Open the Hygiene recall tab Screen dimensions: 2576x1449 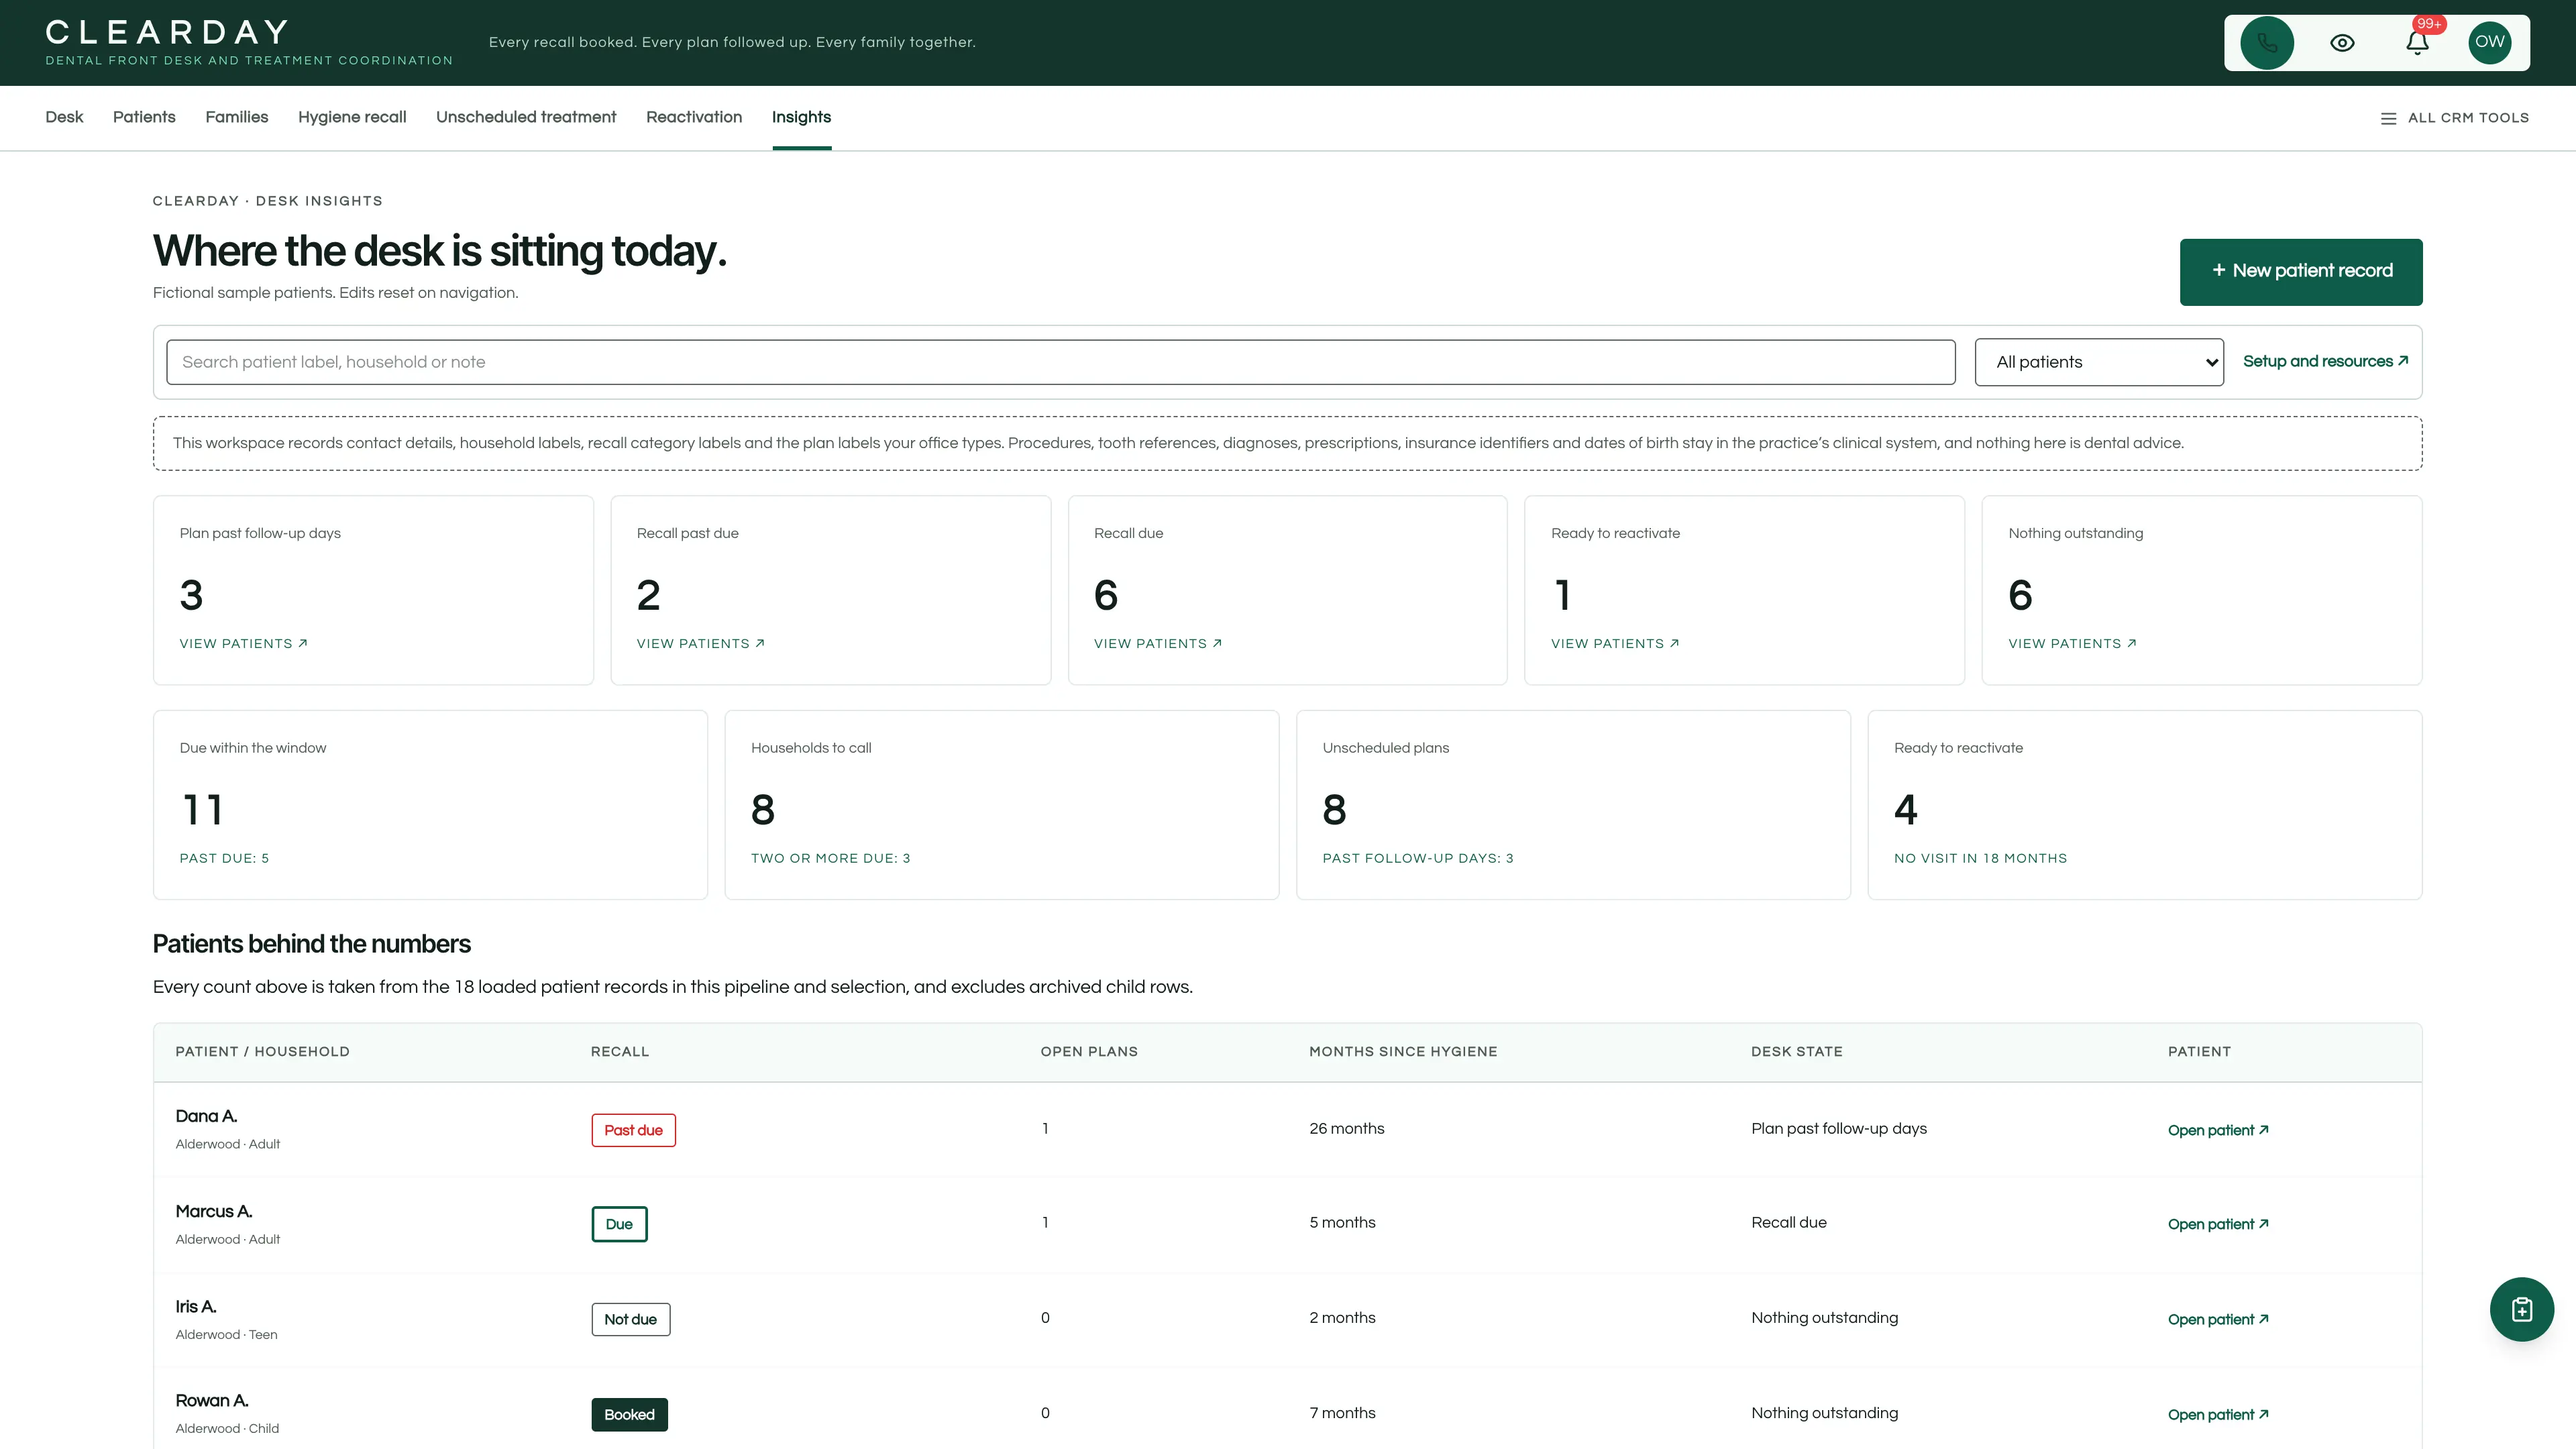(352, 117)
